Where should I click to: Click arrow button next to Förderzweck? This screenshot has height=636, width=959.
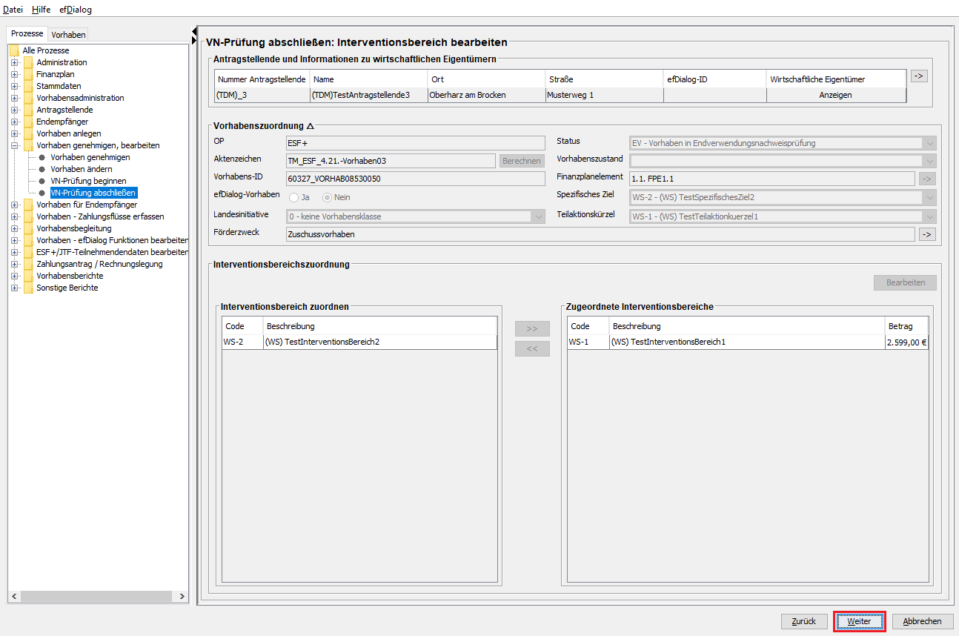pyautogui.click(x=927, y=234)
